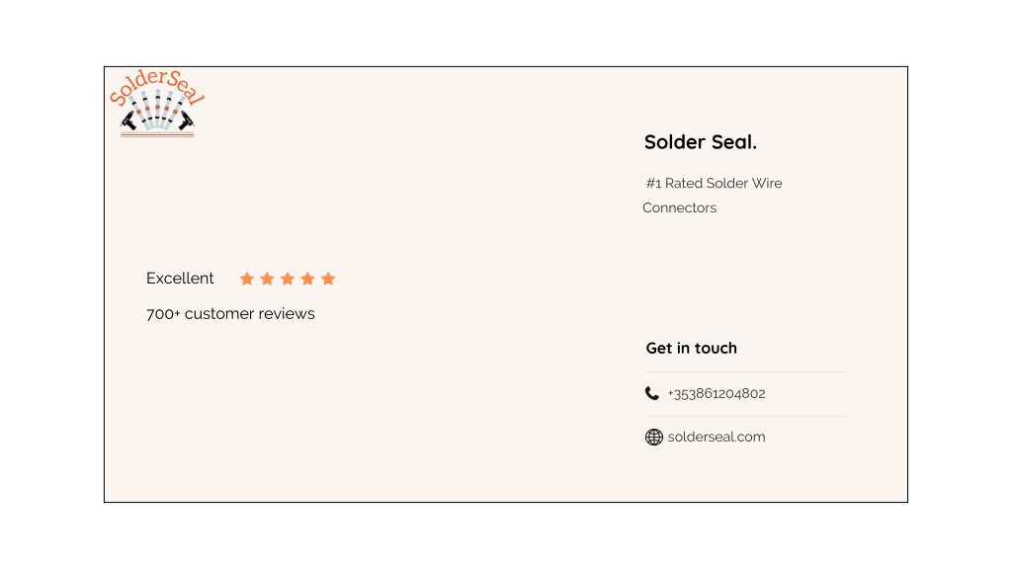1012x569 pixels.
Task: Click the second orange rating star
Action: coord(267,279)
